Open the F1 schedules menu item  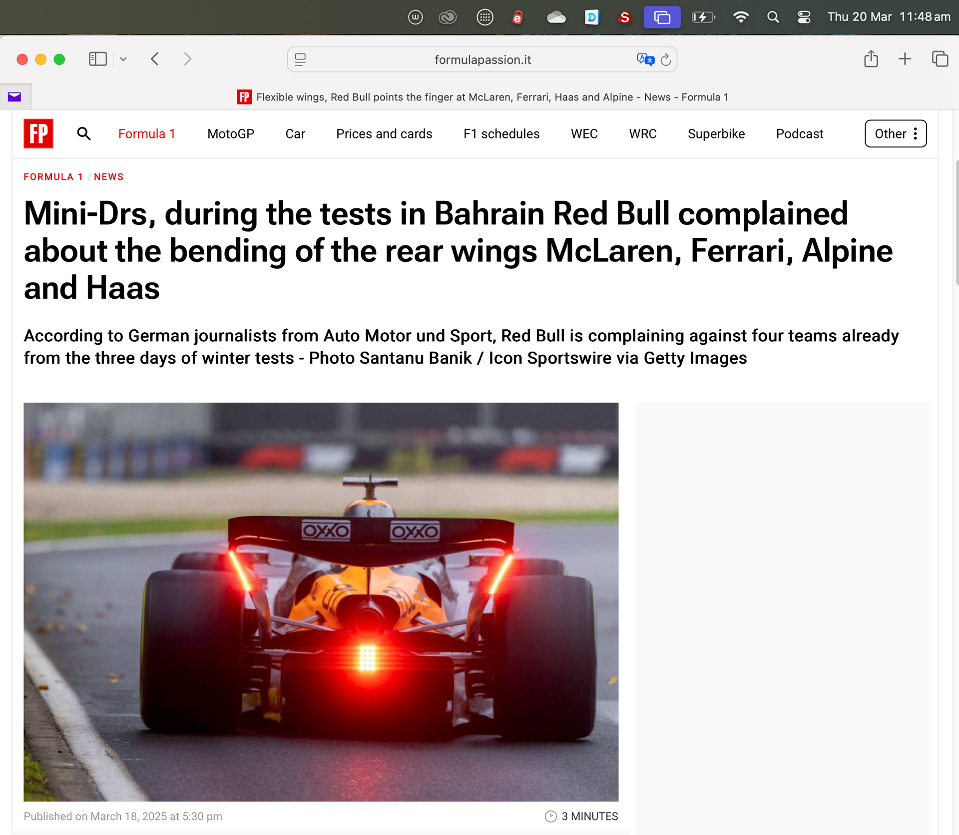(501, 134)
